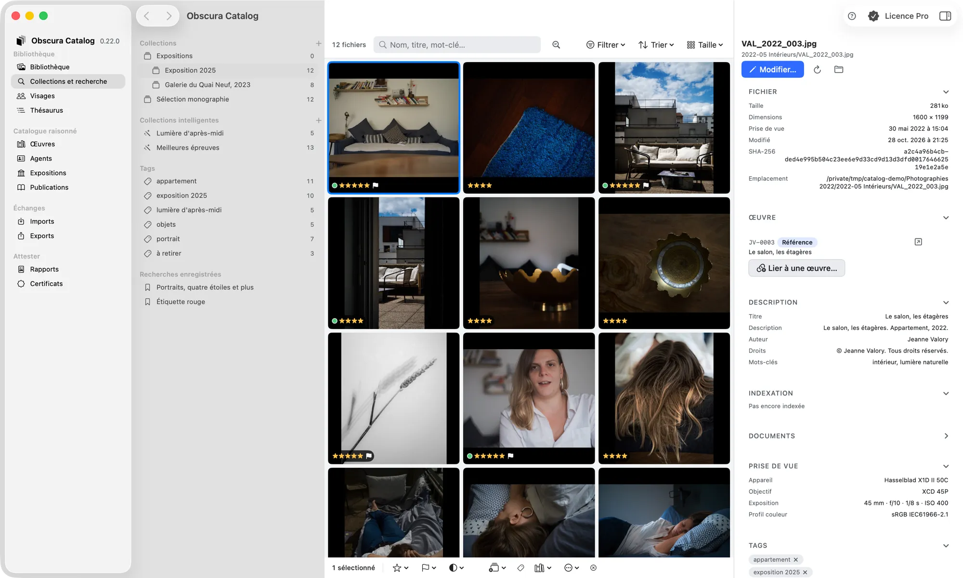Open Thésaurus in the sidebar

[x=68, y=110]
